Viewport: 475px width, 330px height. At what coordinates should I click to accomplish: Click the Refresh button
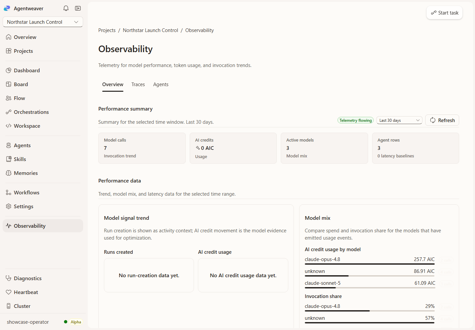(x=442, y=120)
